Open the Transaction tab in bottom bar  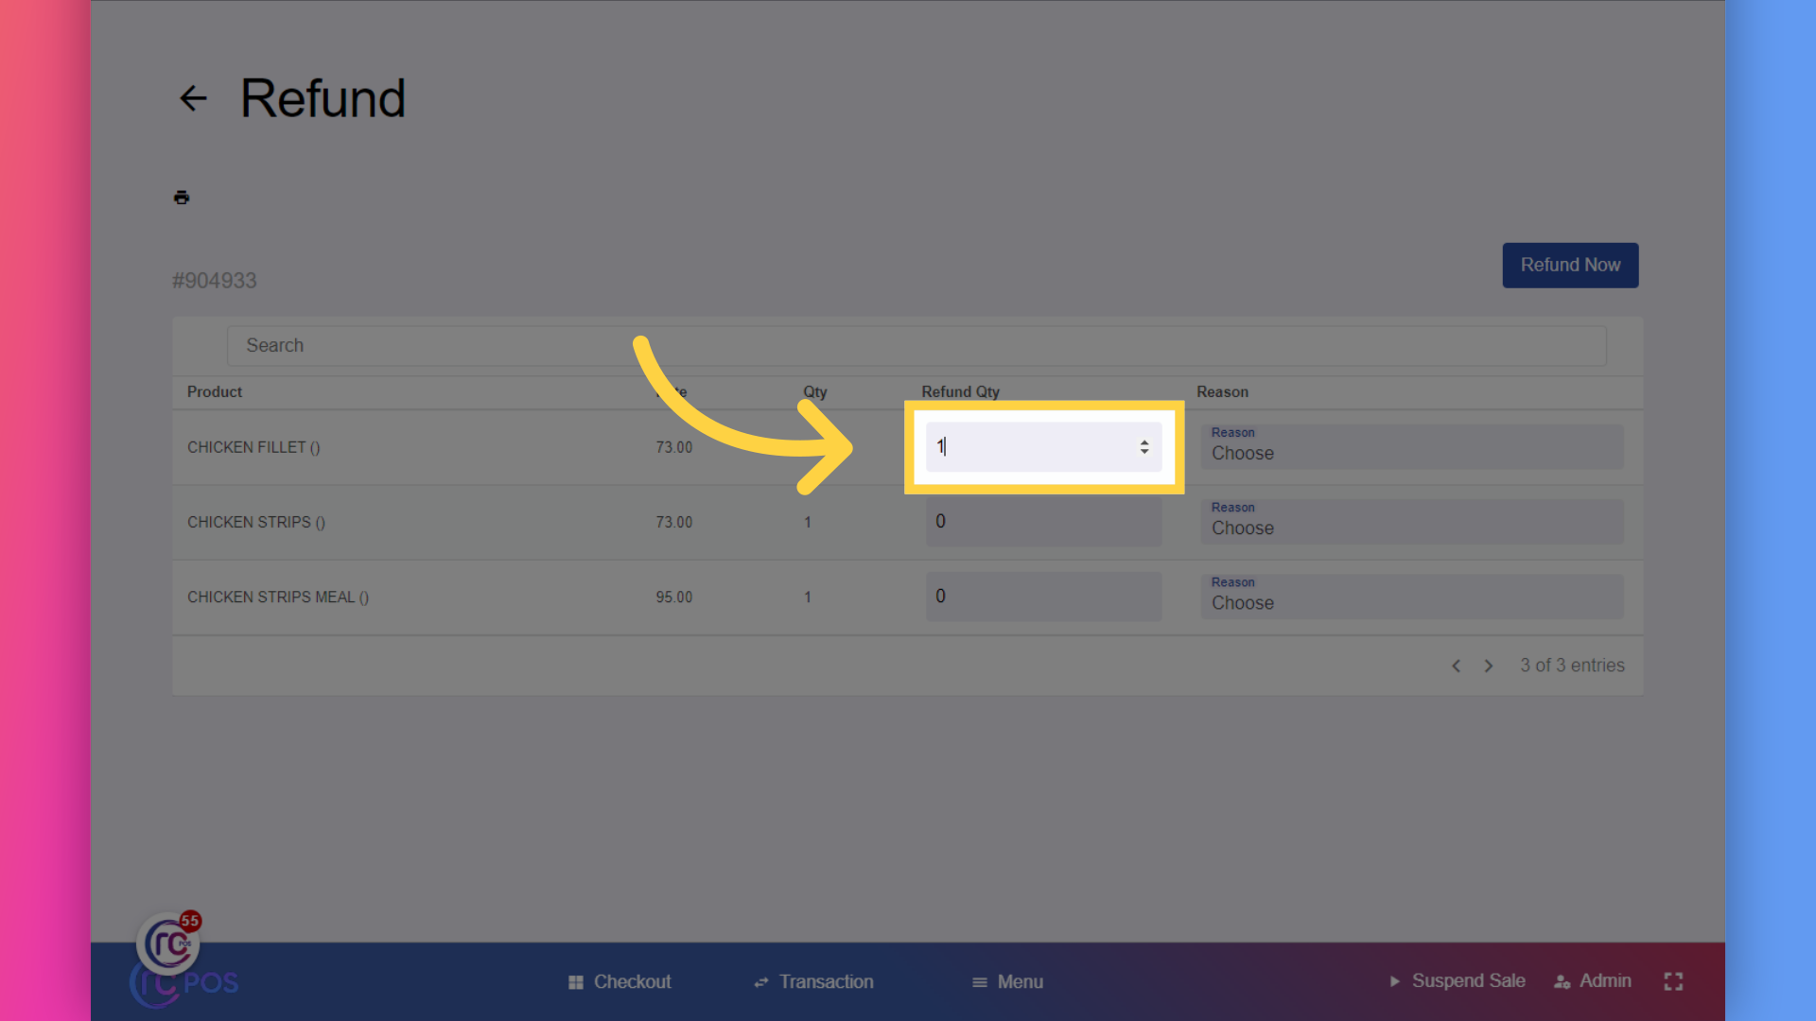pyautogui.click(x=813, y=982)
